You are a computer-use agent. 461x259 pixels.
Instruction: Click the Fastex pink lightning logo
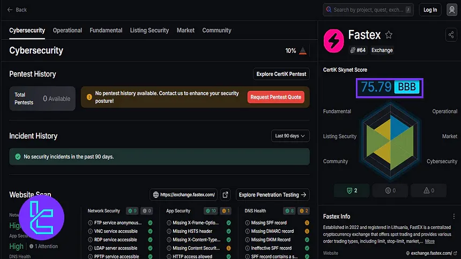(334, 41)
